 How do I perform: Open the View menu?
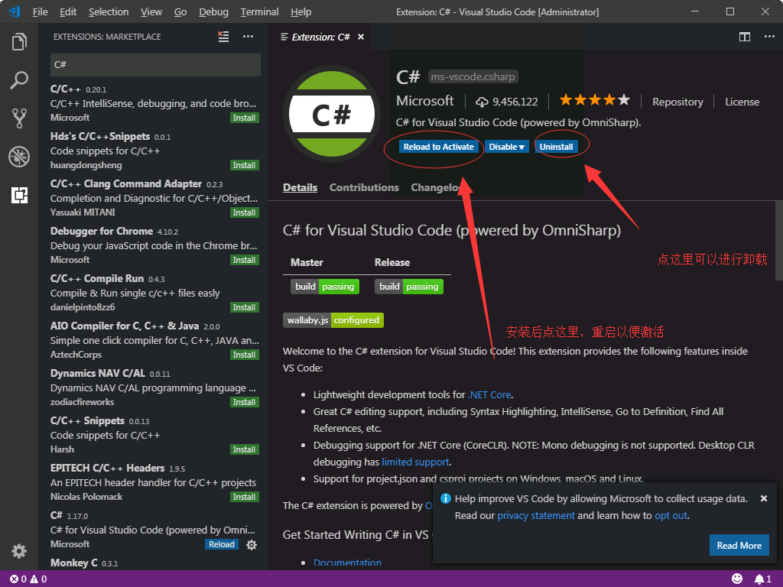pos(151,11)
